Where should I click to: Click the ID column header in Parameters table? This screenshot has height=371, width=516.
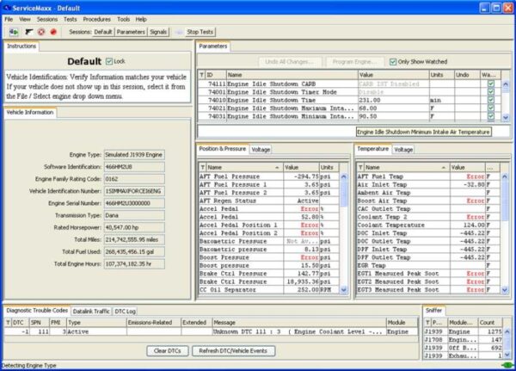click(x=216, y=75)
